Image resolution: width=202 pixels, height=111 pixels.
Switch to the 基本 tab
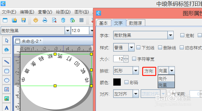pos(103,23)
